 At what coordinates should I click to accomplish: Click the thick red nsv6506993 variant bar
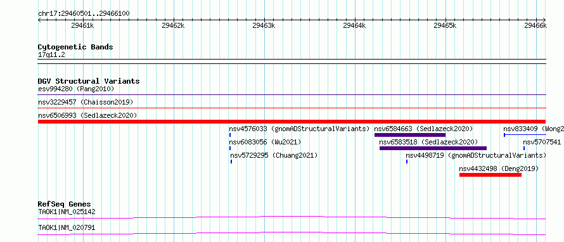click(292, 122)
